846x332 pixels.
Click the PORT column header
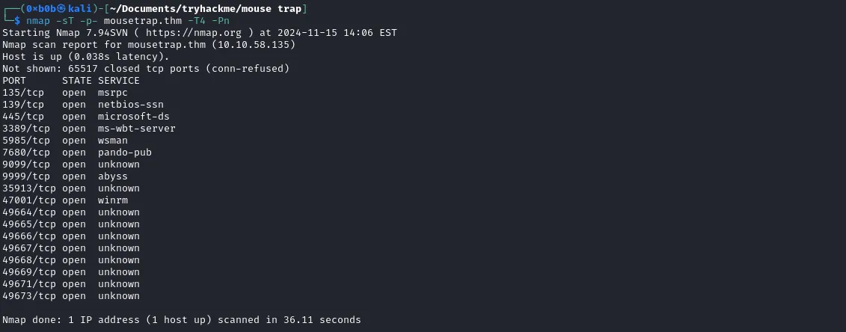pyautogui.click(x=14, y=81)
